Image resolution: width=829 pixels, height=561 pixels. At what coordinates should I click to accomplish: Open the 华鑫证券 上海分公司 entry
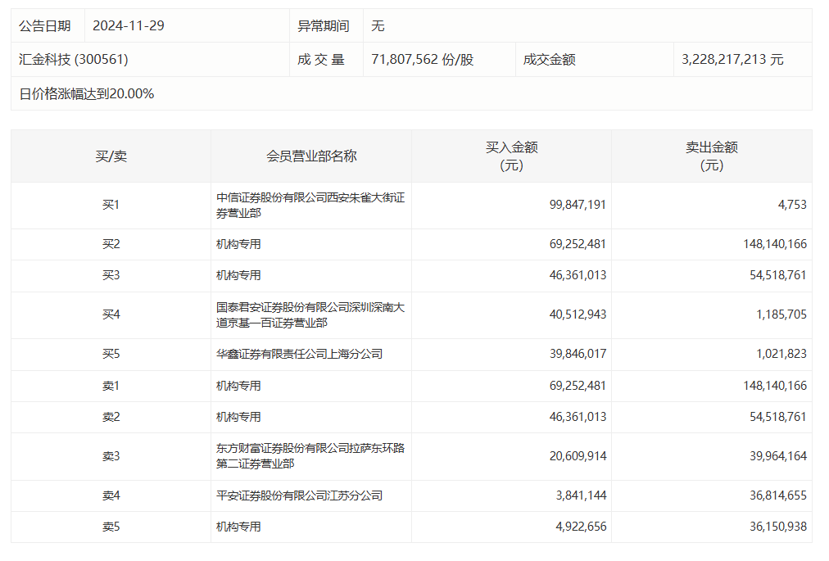299,354
